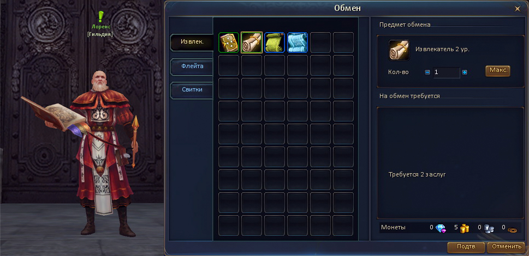The height and width of the screenshot is (256, 529).
Task: Click the blue diamond currency icon
Action: point(441,228)
